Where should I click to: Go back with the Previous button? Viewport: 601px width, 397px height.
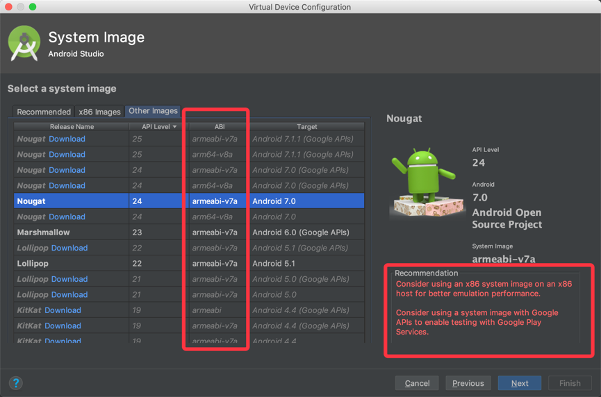(x=468, y=383)
